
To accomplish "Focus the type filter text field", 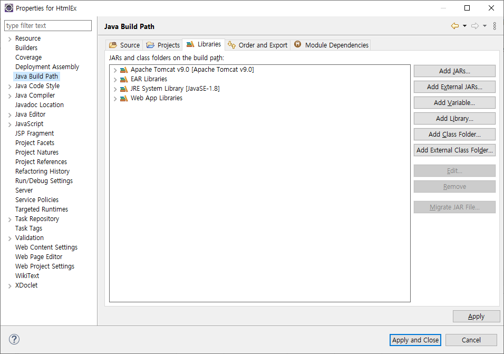I will click(x=48, y=26).
